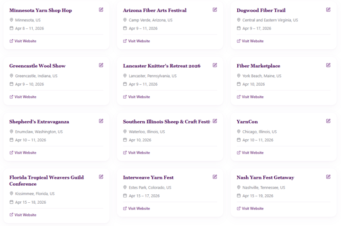This screenshot has width=341, height=226.
Task: Visit Website for Lancaster Knitter's Retreat 2026
Action: tap(136, 97)
